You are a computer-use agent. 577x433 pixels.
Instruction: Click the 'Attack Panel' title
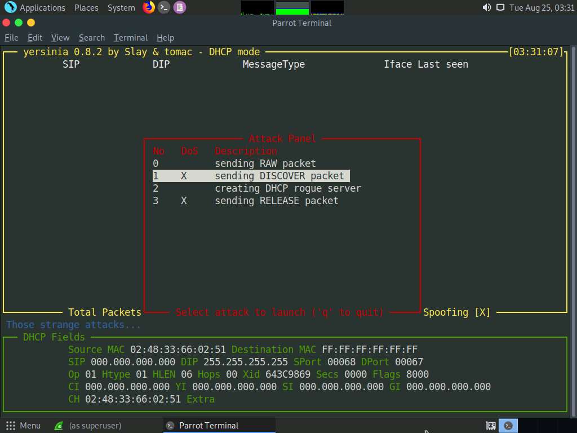coord(282,139)
